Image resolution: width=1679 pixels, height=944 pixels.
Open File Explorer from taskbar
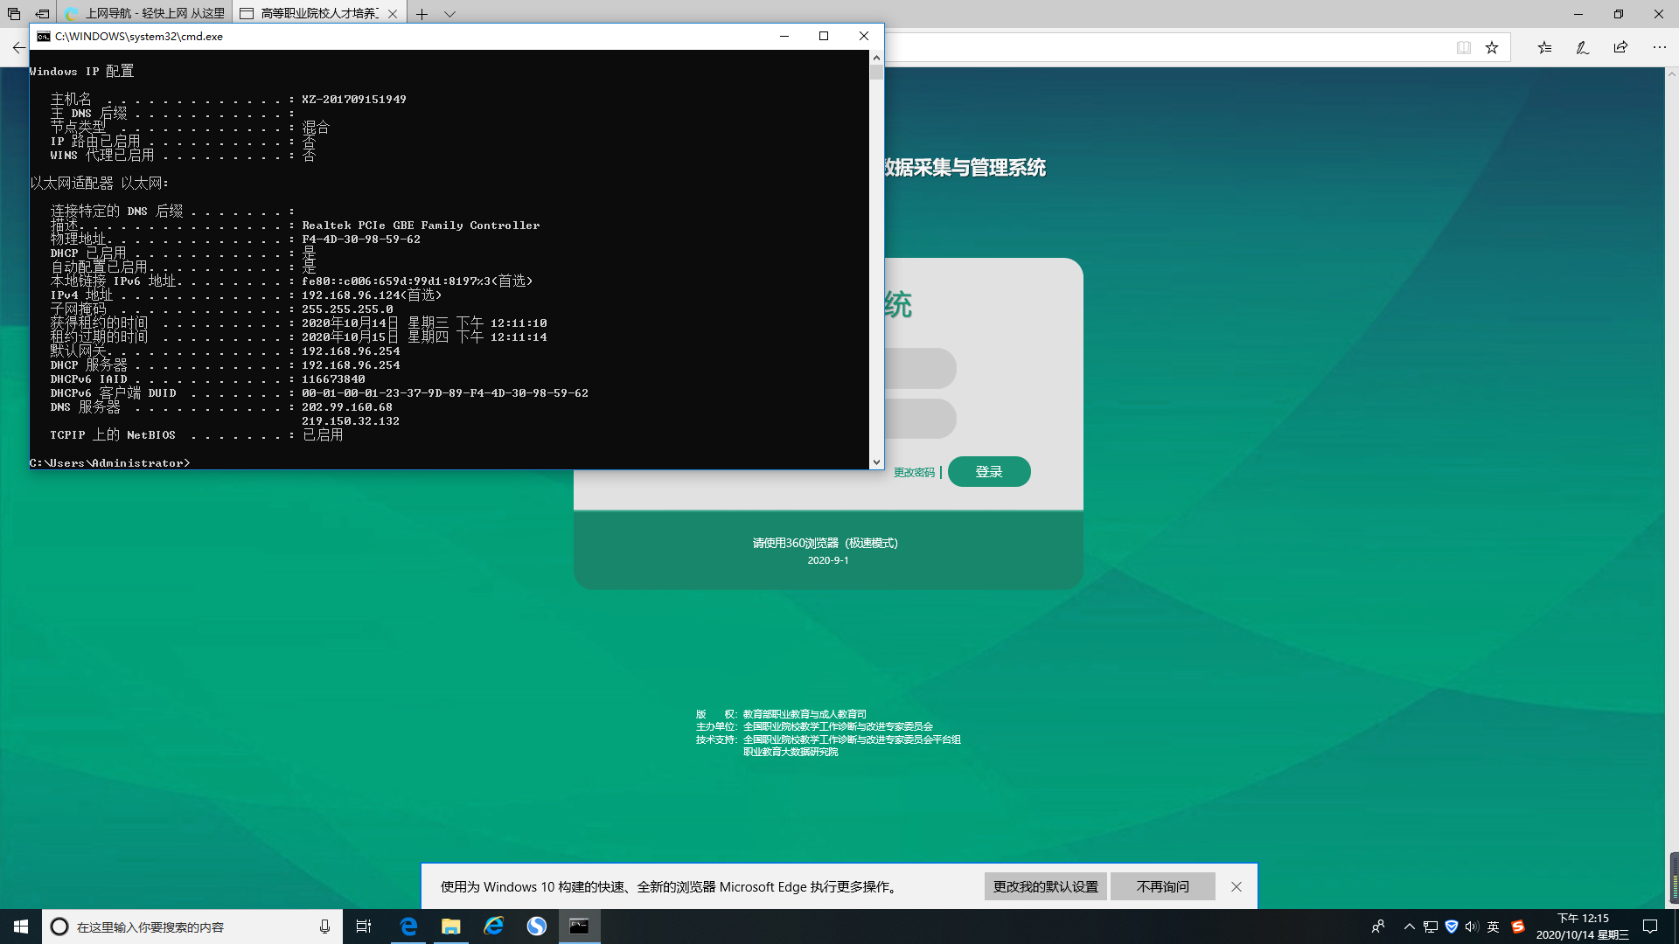[450, 927]
